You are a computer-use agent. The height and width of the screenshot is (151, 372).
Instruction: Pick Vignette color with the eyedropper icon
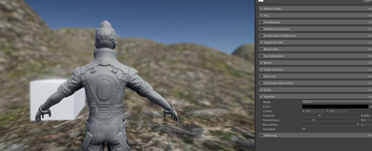370,106
